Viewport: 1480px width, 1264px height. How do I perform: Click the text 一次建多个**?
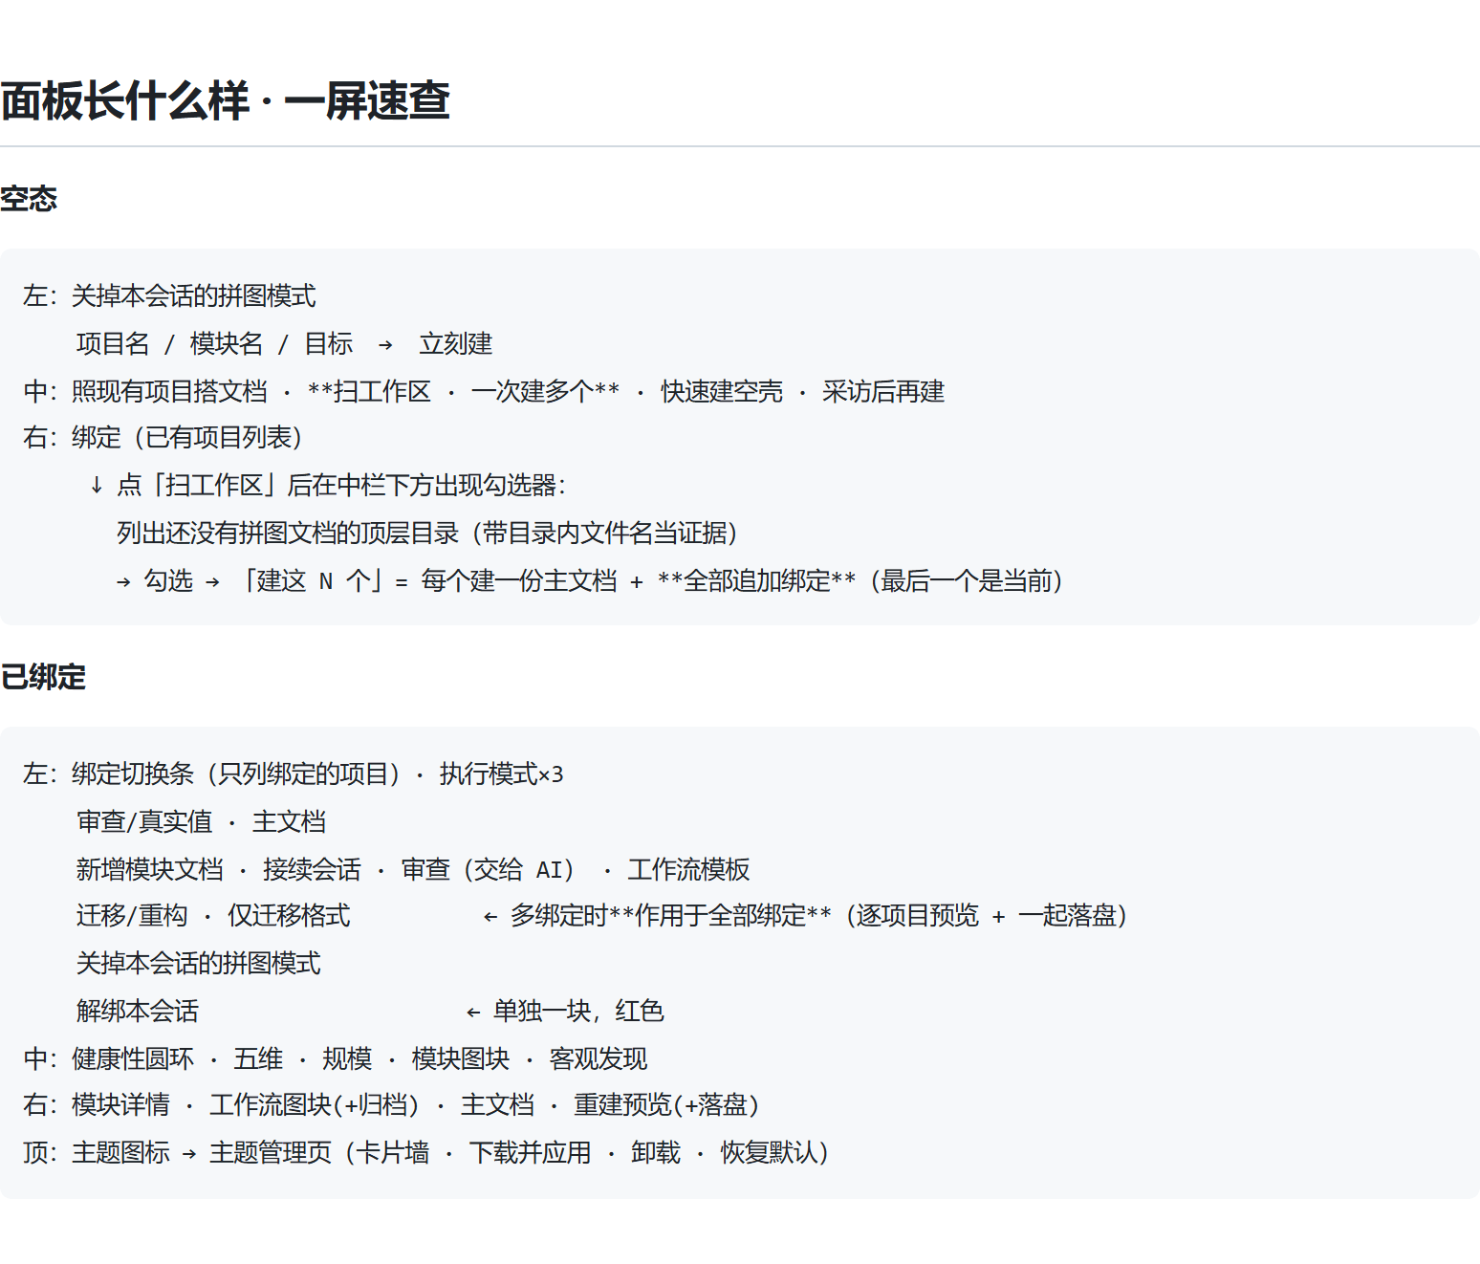click(x=545, y=391)
